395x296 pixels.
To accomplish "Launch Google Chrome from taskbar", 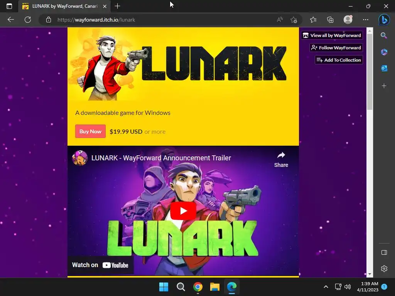I will (198, 287).
